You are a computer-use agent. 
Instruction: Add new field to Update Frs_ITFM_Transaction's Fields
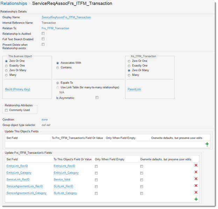(x=196, y=199)
